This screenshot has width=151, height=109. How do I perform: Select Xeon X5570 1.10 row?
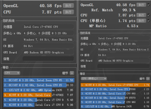pos(115,98)
